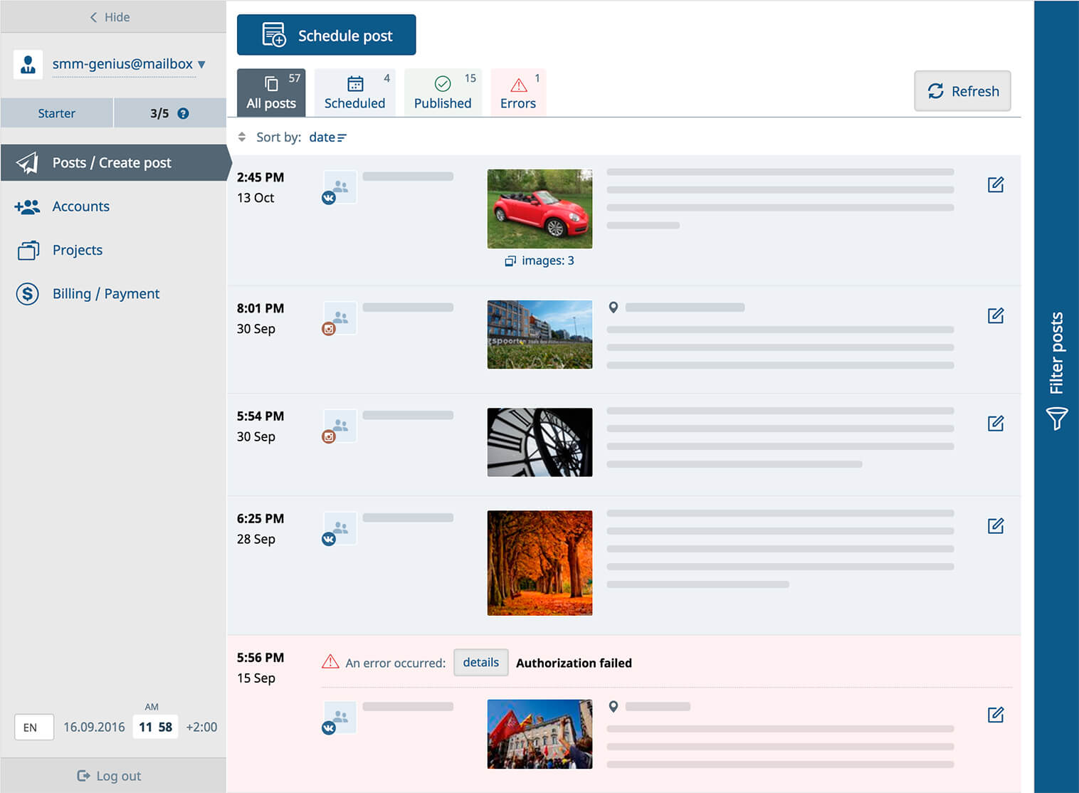
Task: Click the red error warning triangle on 15 Sep post
Action: point(330,661)
